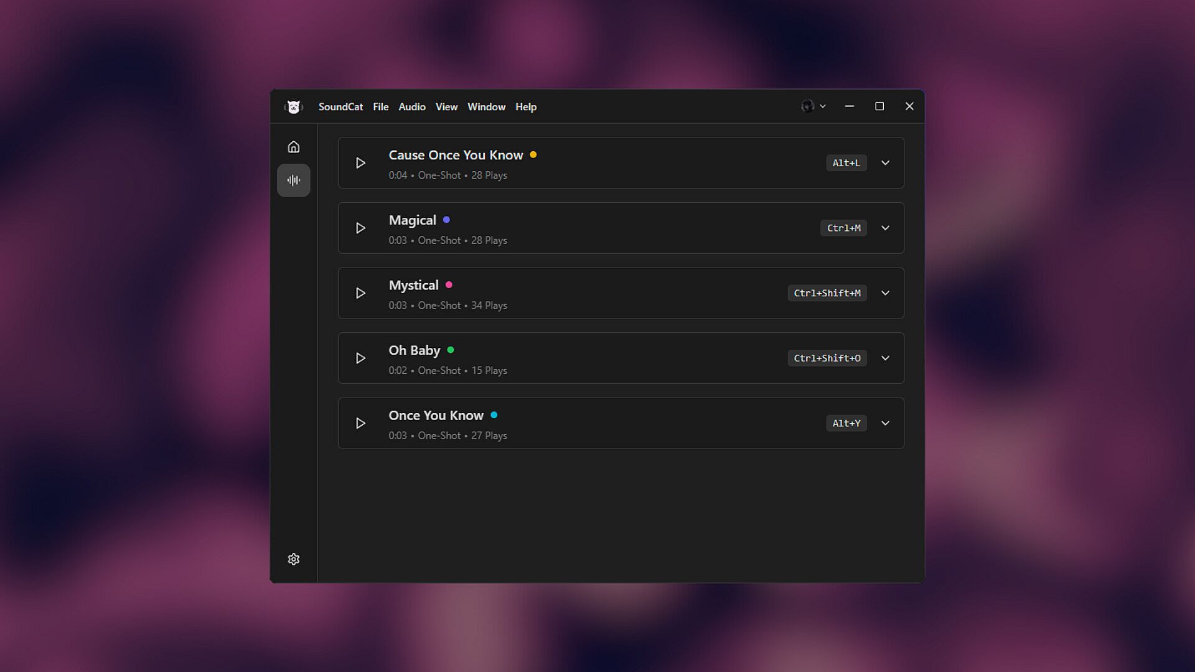This screenshot has width=1195, height=672.
Task: Click the pink color dot beside Mystical
Action: (449, 285)
